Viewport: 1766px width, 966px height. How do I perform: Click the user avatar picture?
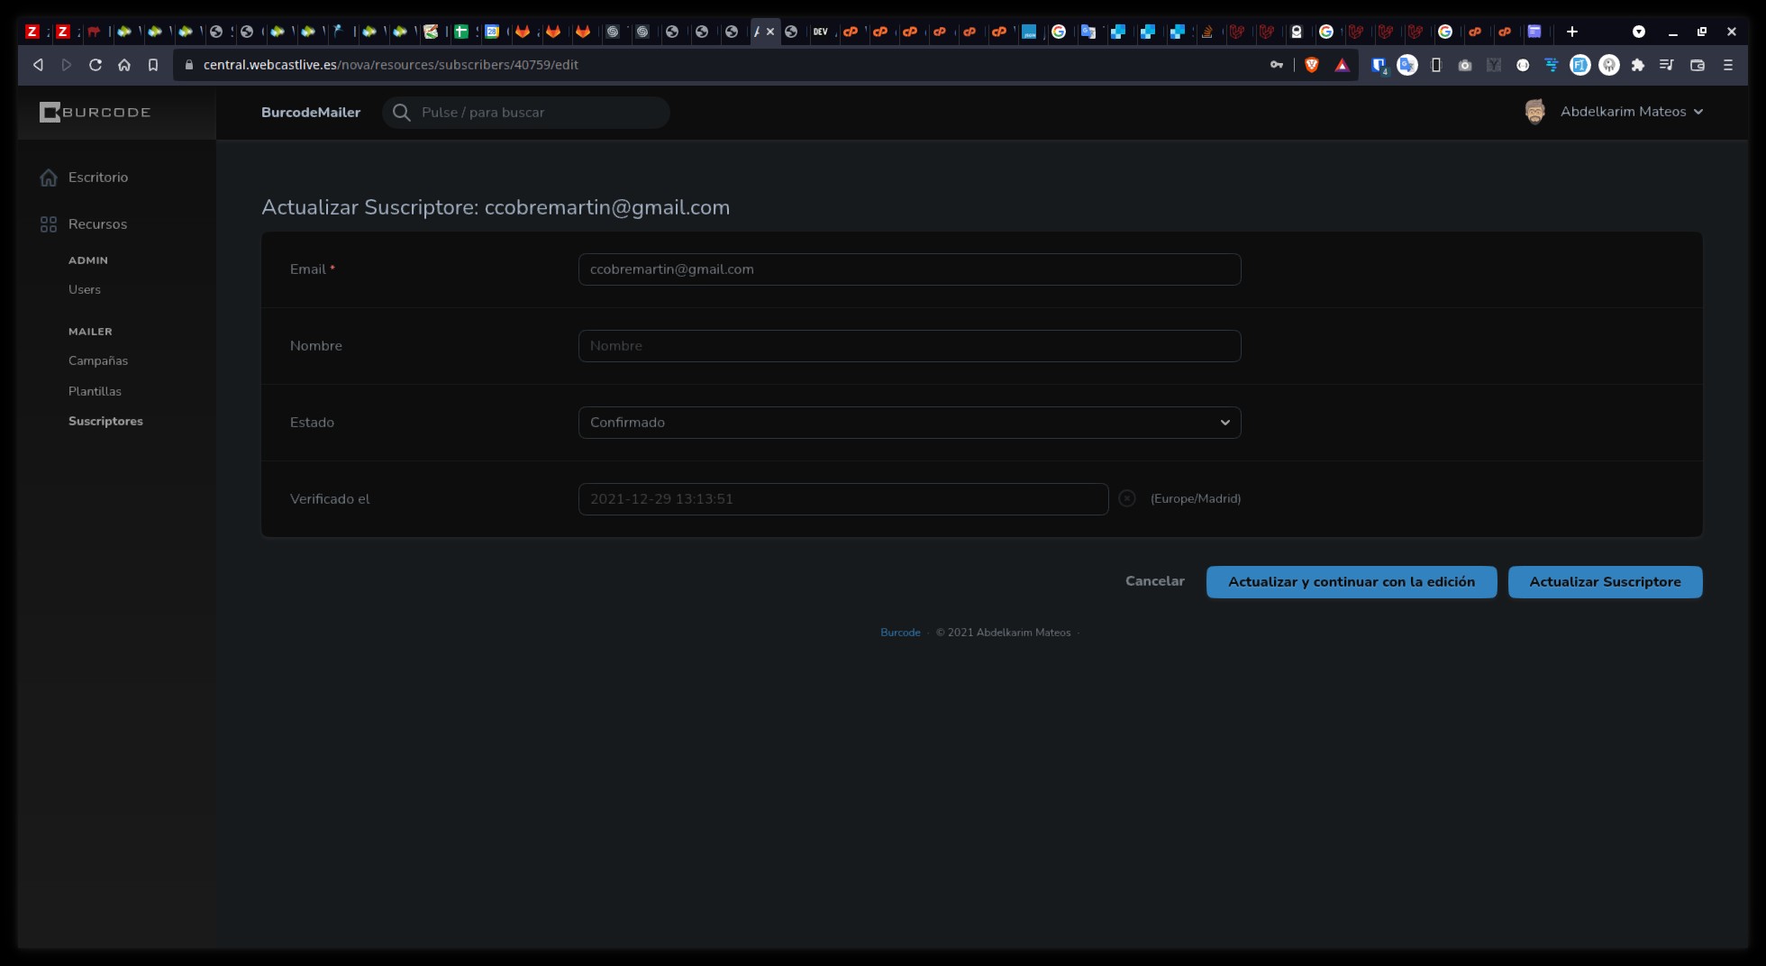click(x=1534, y=112)
